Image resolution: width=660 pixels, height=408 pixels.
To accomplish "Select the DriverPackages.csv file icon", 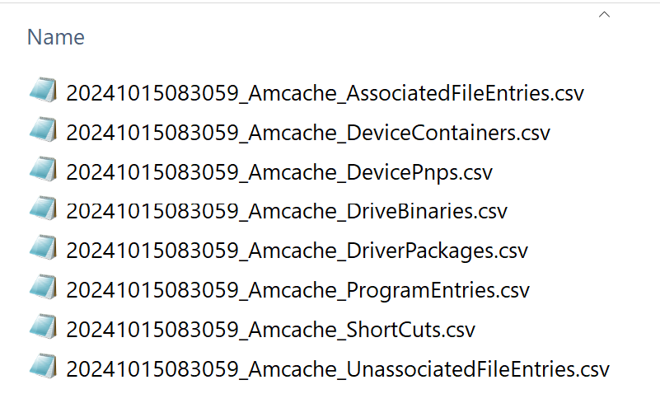I will [42, 249].
